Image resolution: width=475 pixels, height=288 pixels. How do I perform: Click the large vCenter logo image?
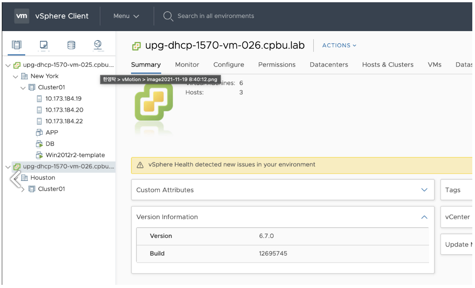[x=154, y=102]
